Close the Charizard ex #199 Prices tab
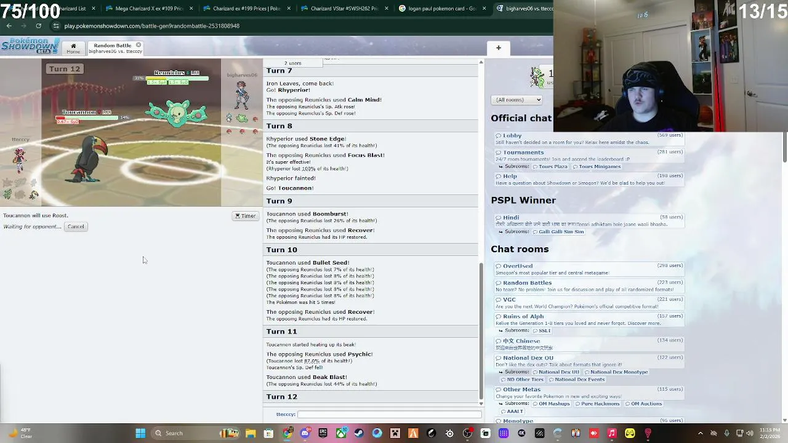 (289, 9)
